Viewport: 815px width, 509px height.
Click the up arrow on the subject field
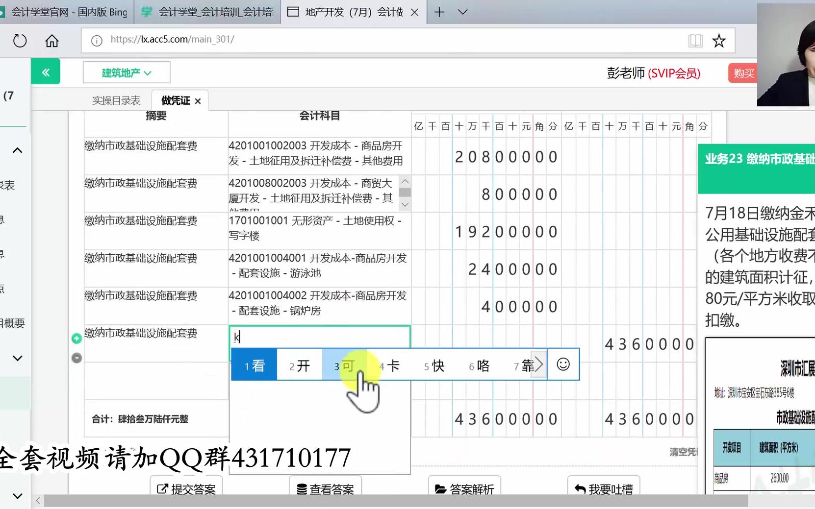tap(405, 181)
